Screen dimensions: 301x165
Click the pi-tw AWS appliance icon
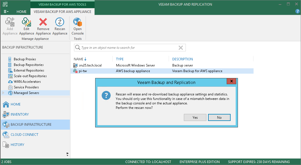[75, 71]
